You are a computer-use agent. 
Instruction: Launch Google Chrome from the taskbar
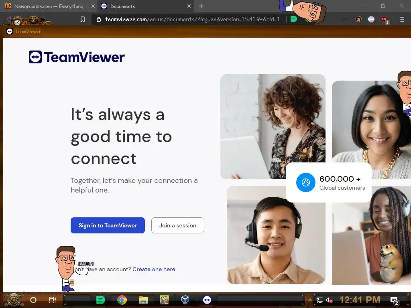pyautogui.click(x=122, y=300)
